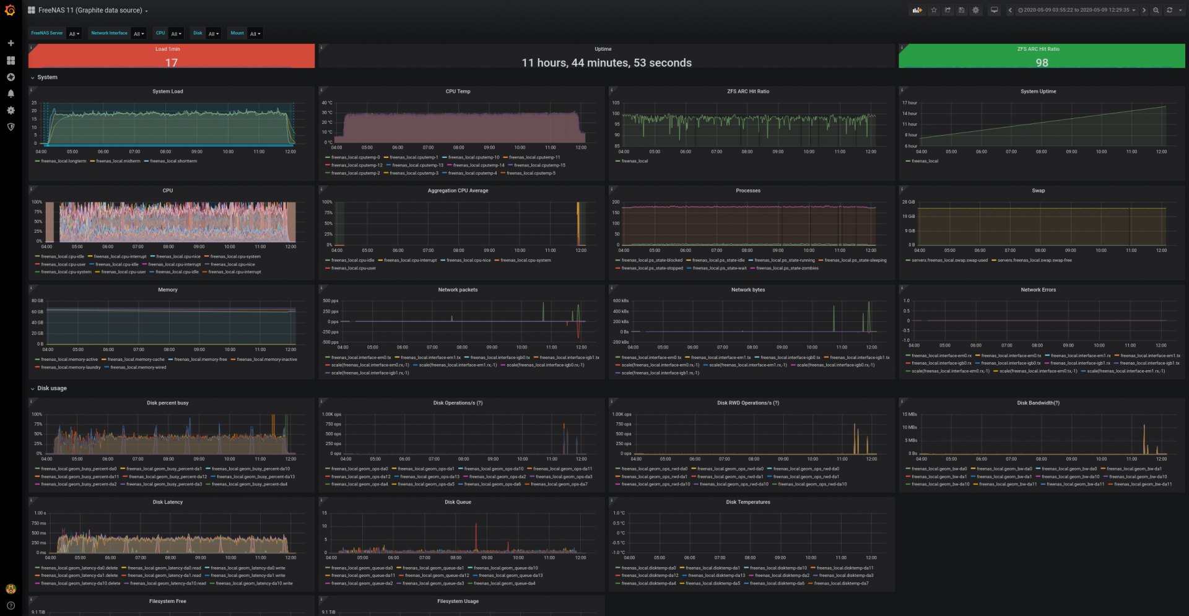
Task: Click the Network Errors panel title
Action: (1039, 290)
